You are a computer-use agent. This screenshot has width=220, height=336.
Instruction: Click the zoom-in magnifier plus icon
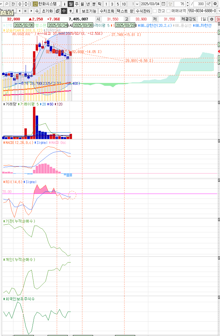(208, 4)
